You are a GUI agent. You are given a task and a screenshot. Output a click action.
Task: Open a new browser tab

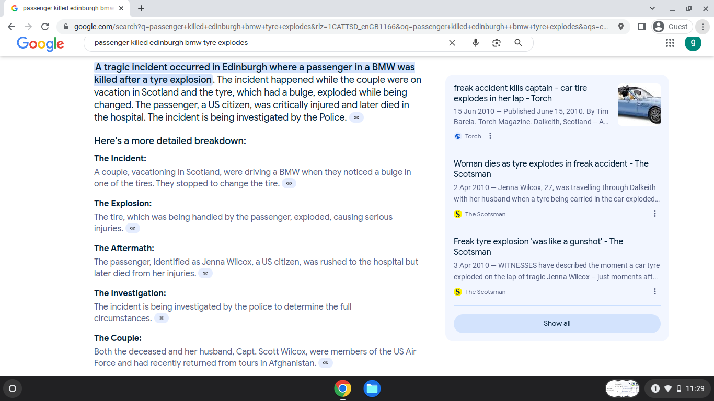click(x=141, y=8)
